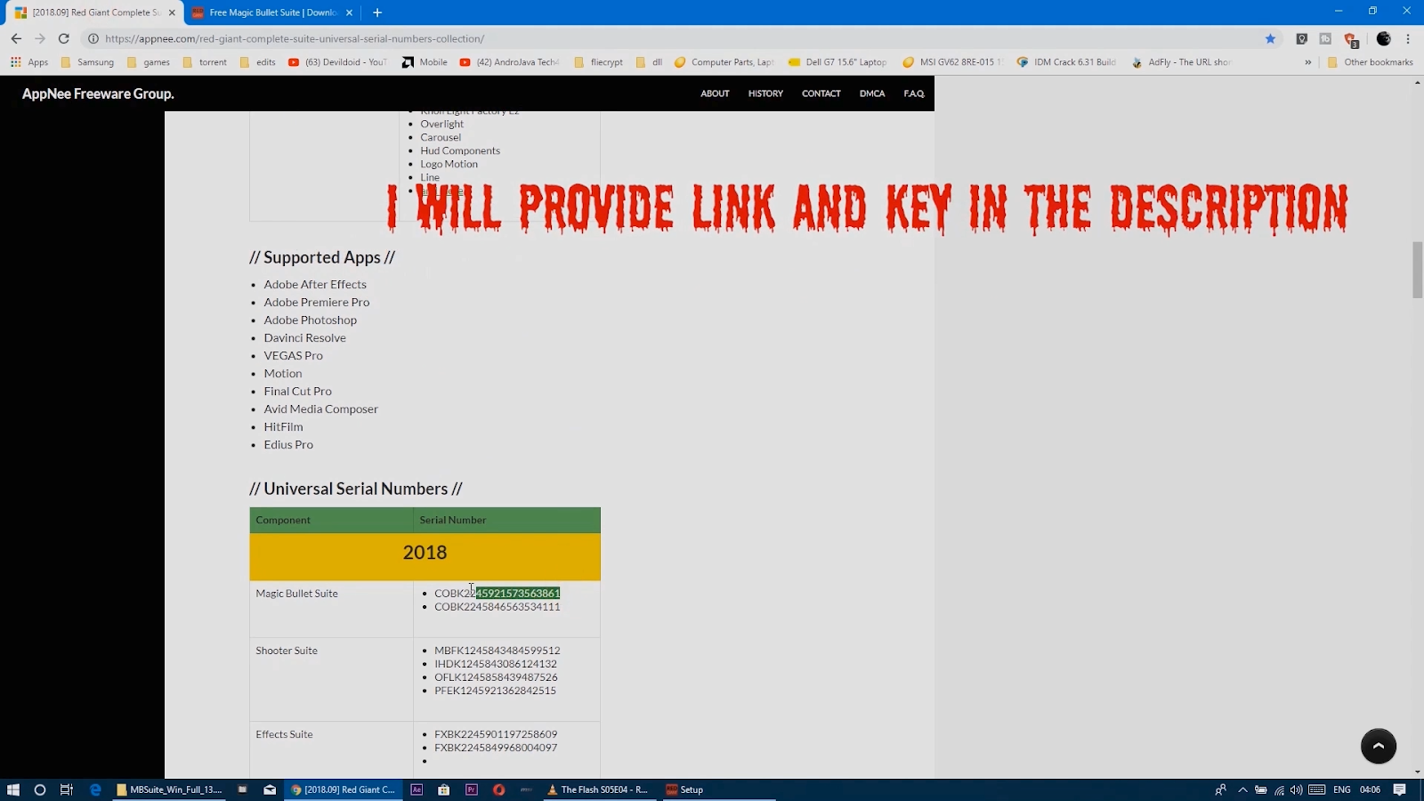Image resolution: width=1424 pixels, height=801 pixels.
Task: Open the Apps shortcut in bookmarks bar
Action: 29,62
